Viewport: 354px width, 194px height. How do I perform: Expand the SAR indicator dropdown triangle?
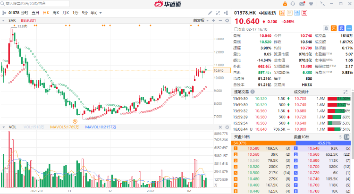[x=3, y=21]
